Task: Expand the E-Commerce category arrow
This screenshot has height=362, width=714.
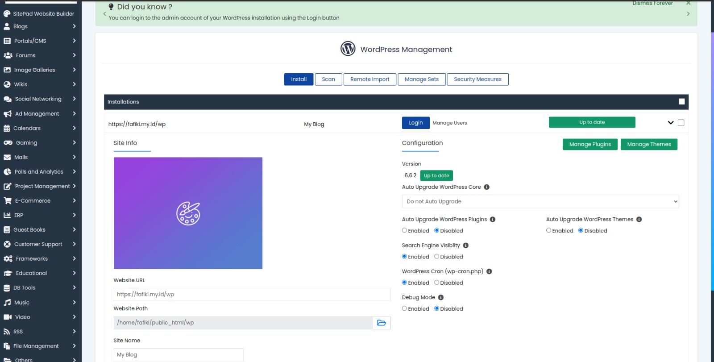Action: point(74,201)
